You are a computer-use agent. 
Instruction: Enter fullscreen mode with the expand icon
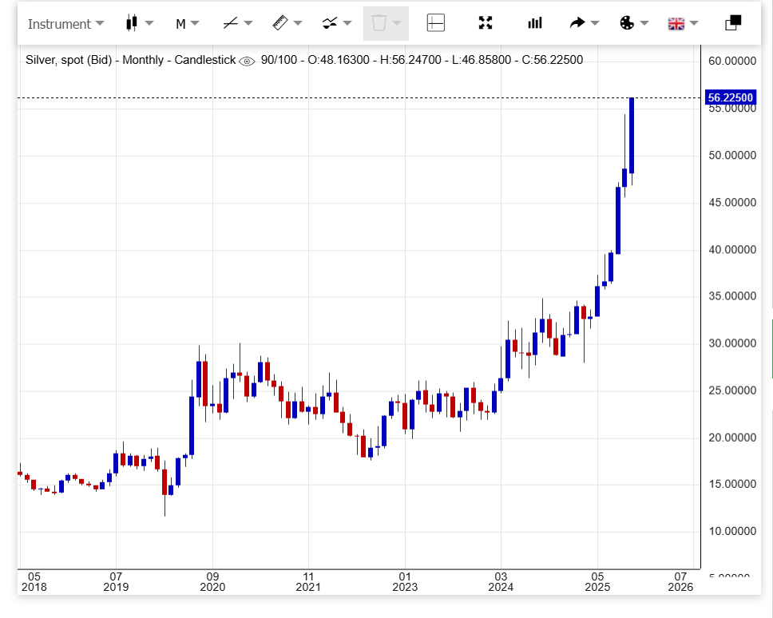486,23
